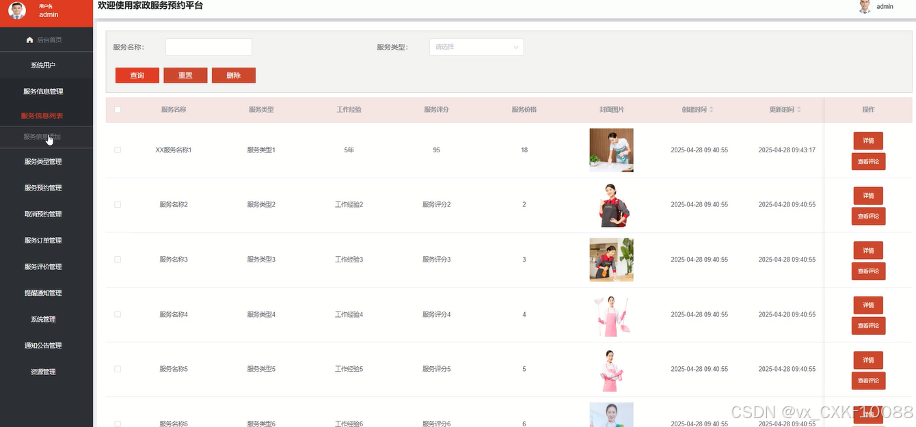
Task: Expand 系统用户 menu
Action: pyautogui.click(x=43, y=66)
